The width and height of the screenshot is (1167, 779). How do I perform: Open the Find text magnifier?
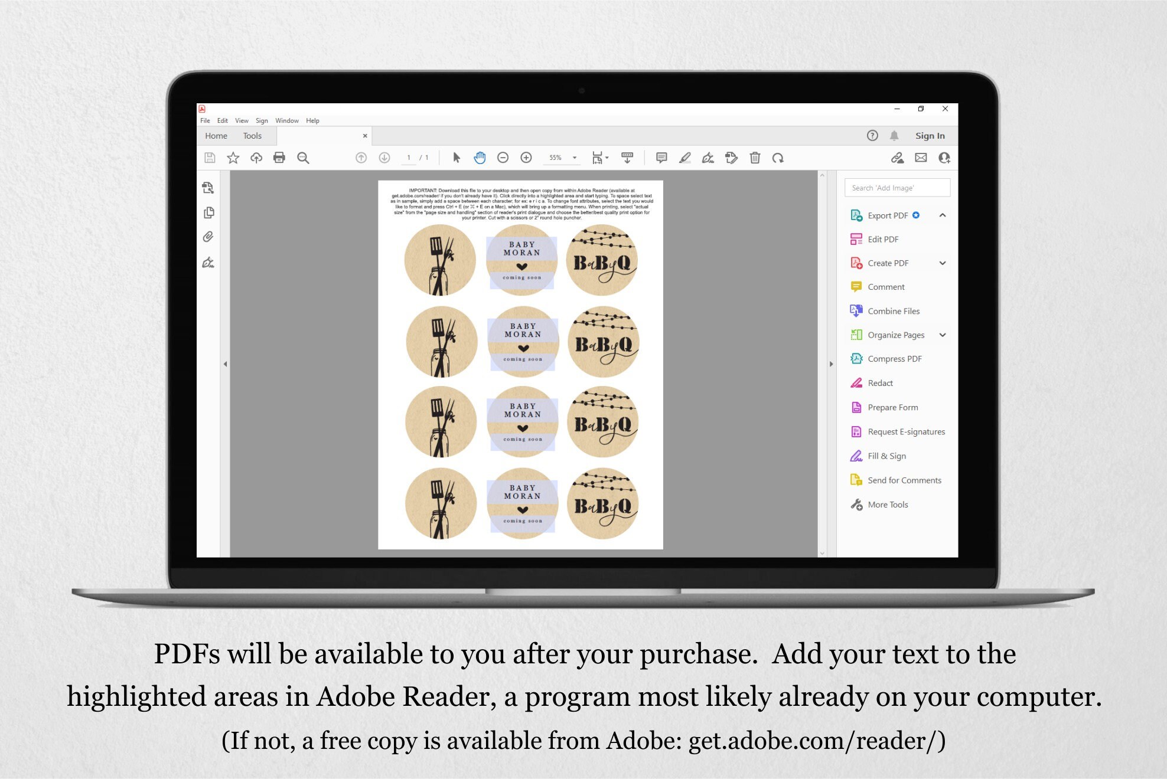click(303, 158)
